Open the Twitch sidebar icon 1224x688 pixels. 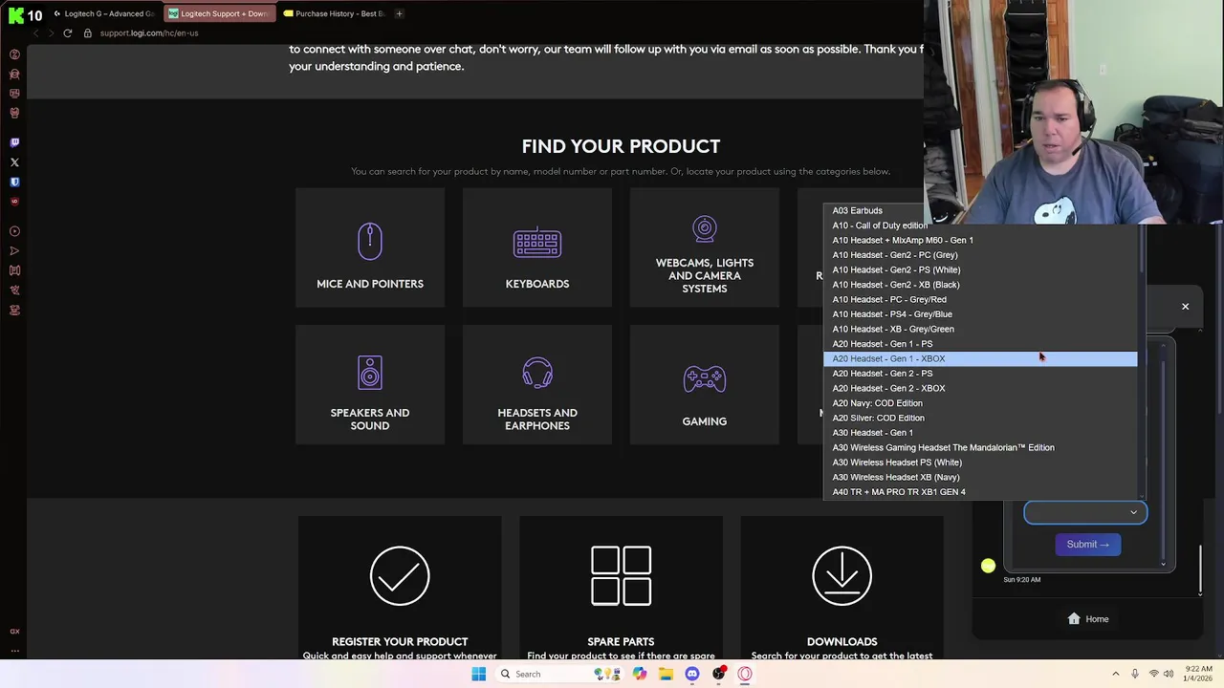14,142
